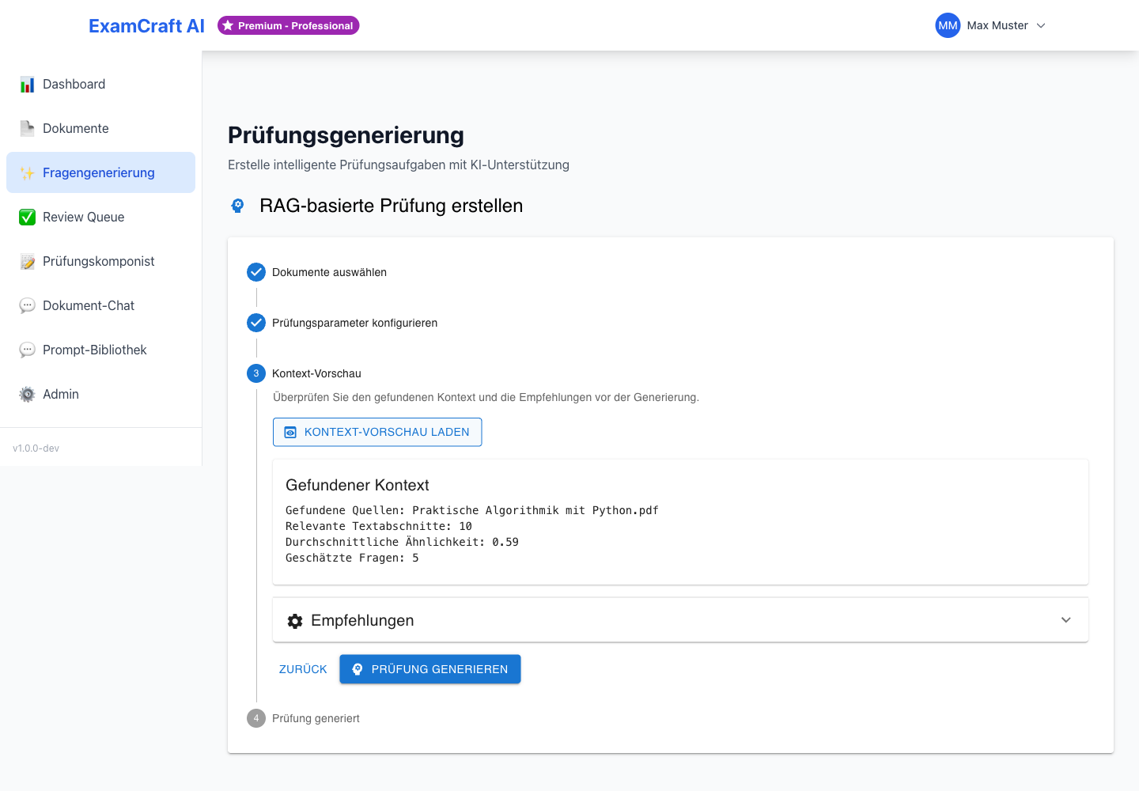Click the Dokument-Chat speech bubble icon
The width and height of the screenshot is (1139, 791).
coord(28,306)
